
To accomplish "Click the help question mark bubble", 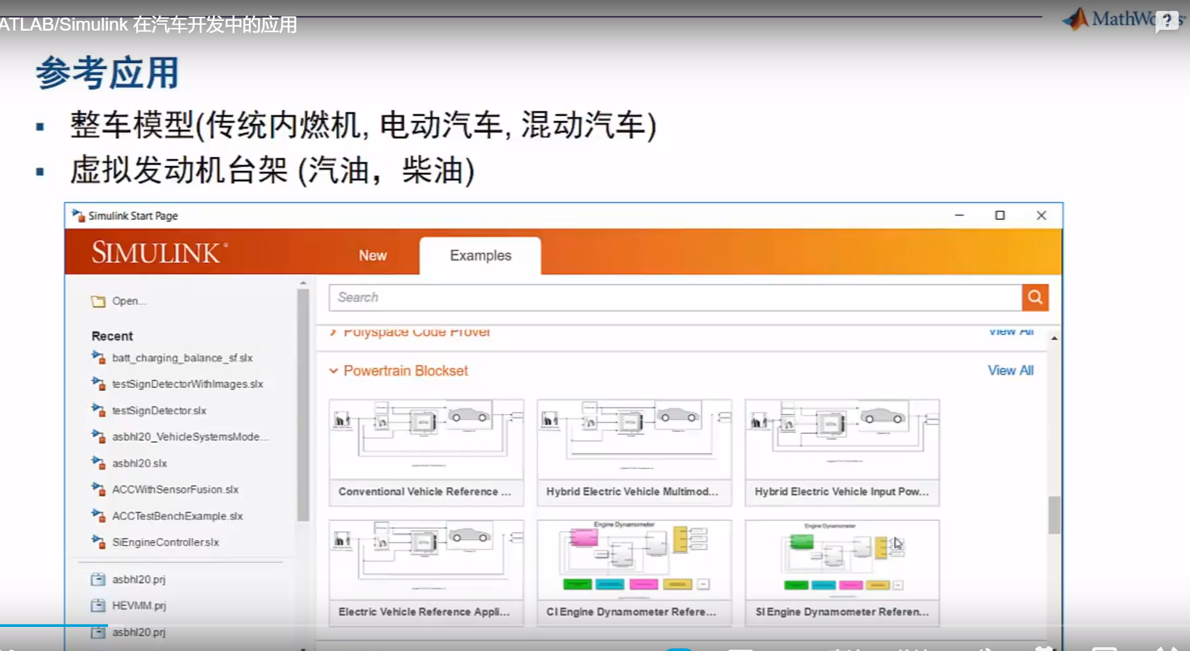I will tap(1167, 21).
